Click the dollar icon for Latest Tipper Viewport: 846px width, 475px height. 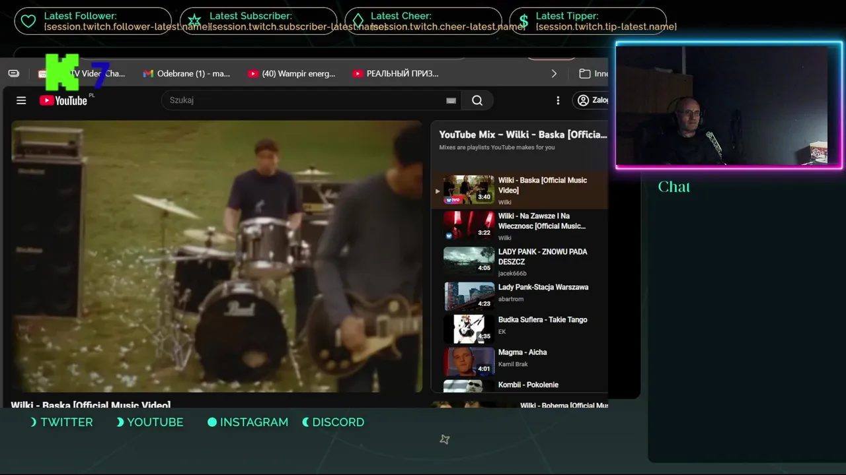[523, 21]
